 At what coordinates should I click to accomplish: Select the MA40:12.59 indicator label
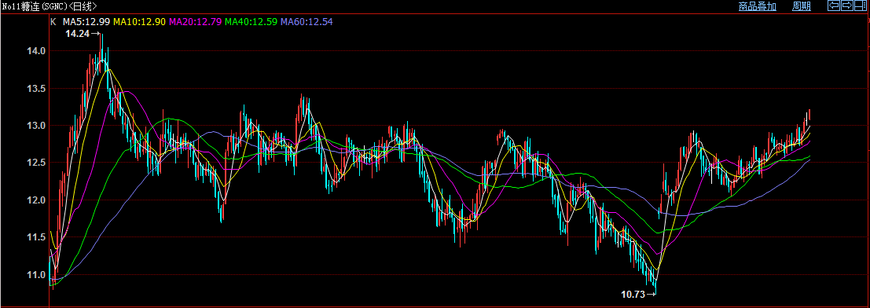pyautogui.click(x=252, y=22)
